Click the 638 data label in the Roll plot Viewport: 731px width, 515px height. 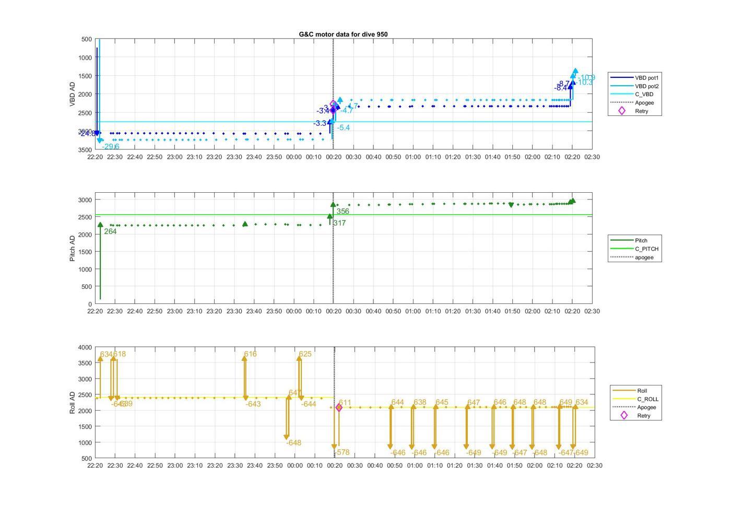pos(420,402)
